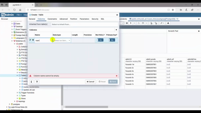
Task: Edit the nom column row
Action: point(30,40)
